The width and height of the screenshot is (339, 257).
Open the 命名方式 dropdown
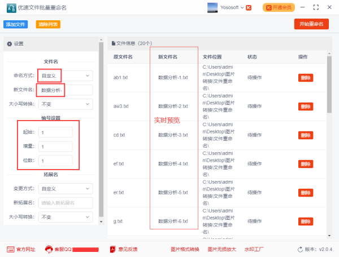click(66, 76)
